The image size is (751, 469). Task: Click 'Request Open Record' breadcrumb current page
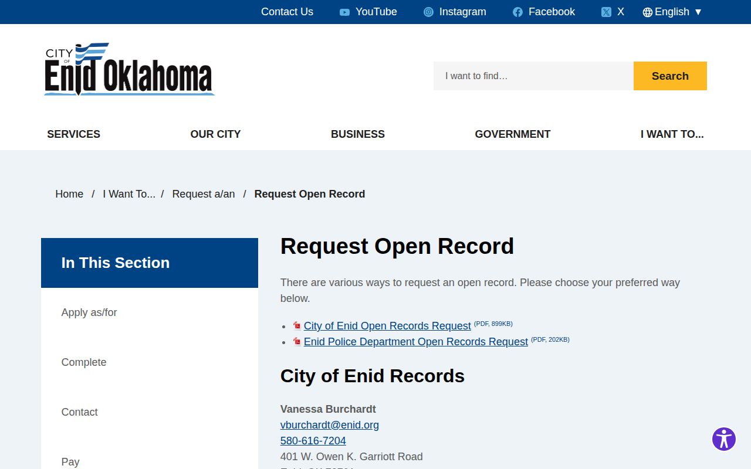pos(310,194)
